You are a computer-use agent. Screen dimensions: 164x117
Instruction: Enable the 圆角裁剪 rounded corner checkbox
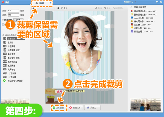coord(3,20)
